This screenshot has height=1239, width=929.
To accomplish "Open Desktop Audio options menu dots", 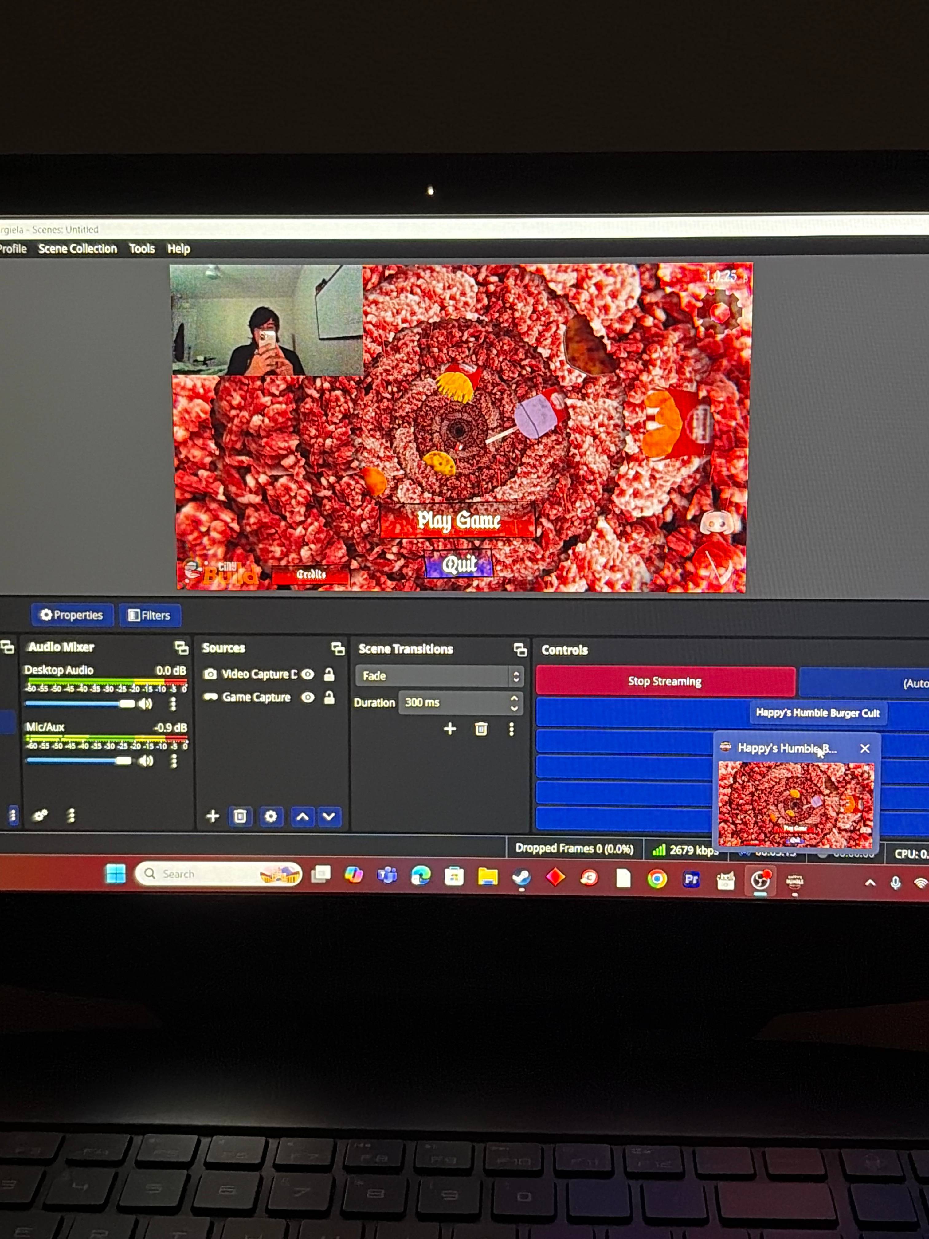I will pyautogui.click(x=173, y=703).
